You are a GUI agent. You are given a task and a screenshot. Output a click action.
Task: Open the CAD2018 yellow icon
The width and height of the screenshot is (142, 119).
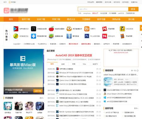click(x=122, y=29)
